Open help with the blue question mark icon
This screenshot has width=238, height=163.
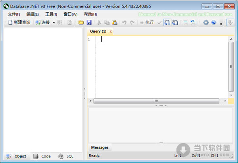[214, 23]
